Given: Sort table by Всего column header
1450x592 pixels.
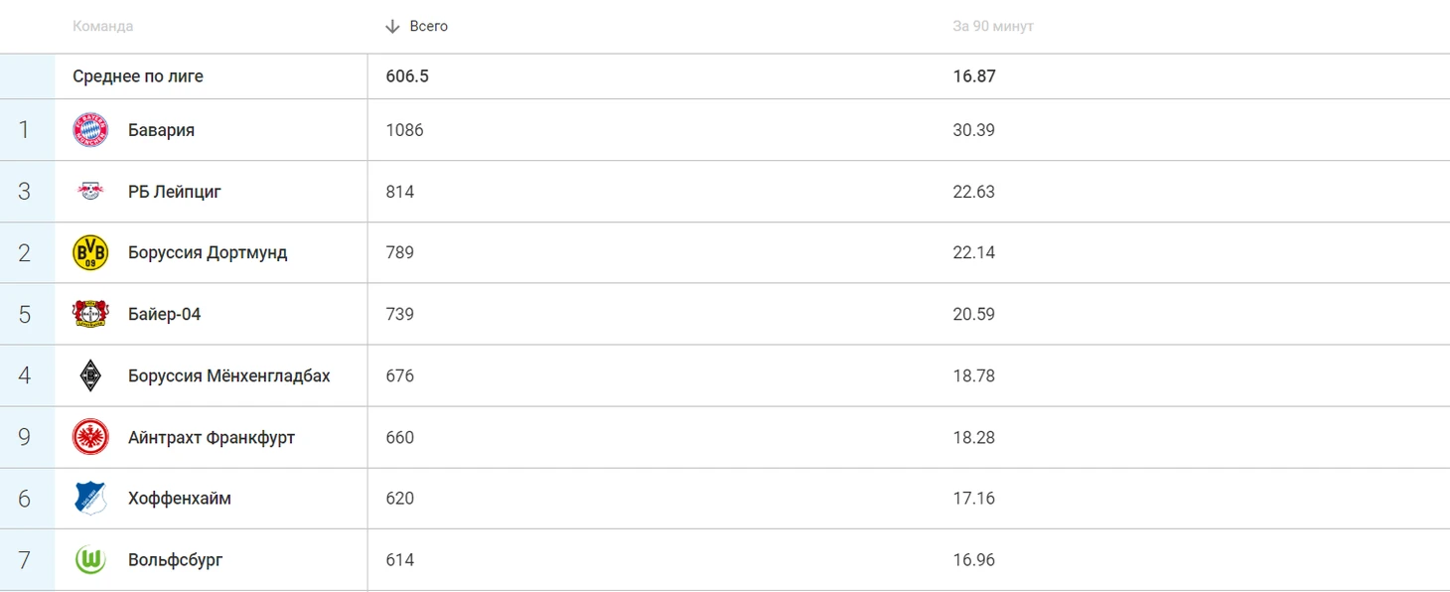Looking at the screenshot, I should pos(428,27).
